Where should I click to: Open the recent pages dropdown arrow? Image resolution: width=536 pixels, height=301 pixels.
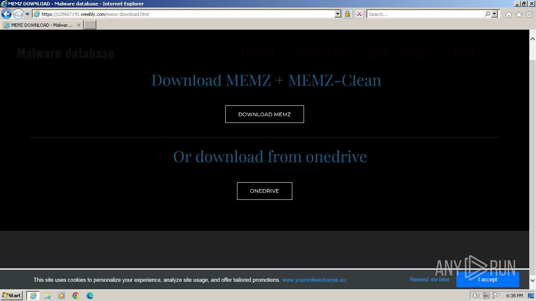[x=27, y=14]
